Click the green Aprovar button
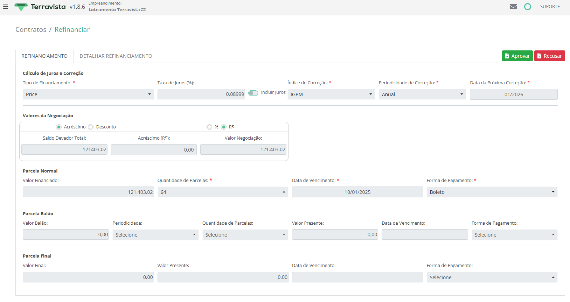570x302 pixels. click(517, 56)
